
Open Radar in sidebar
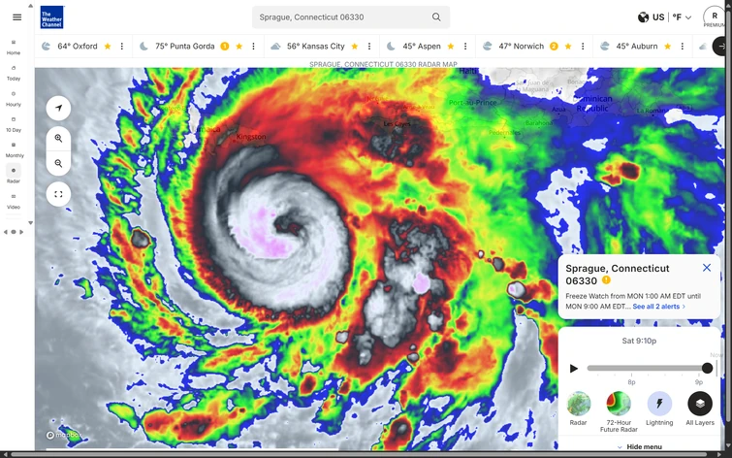tap(14, 176)
